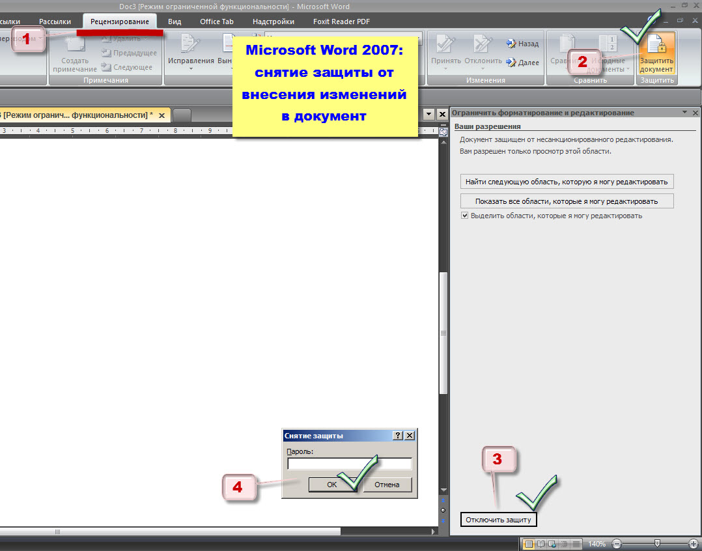Switch to Web Layout view in status bar
Screen dimensions: 702x551
click(x=552, y=544)
